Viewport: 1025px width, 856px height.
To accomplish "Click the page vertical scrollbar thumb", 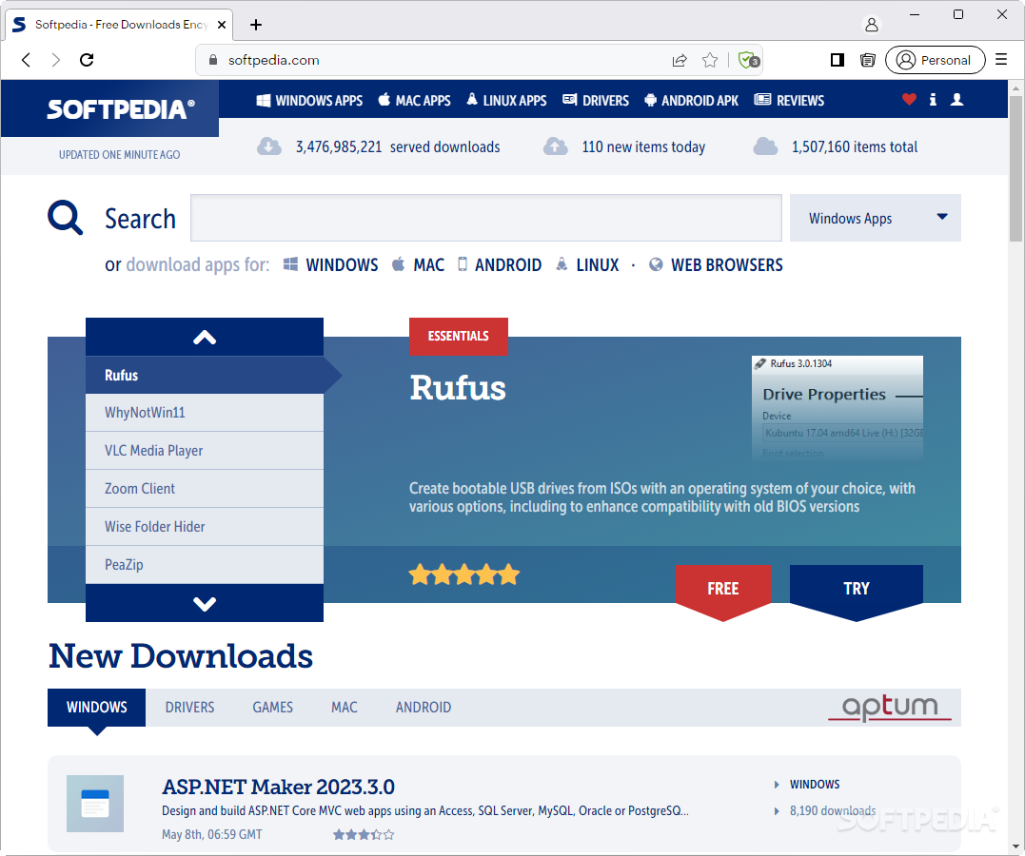I will [x=1015, y=168].
